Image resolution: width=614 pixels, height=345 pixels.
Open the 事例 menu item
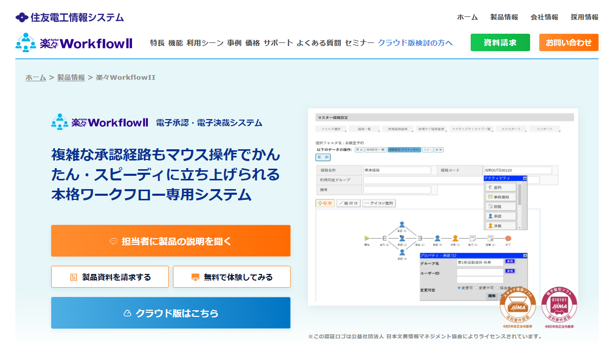coord(234,43)
